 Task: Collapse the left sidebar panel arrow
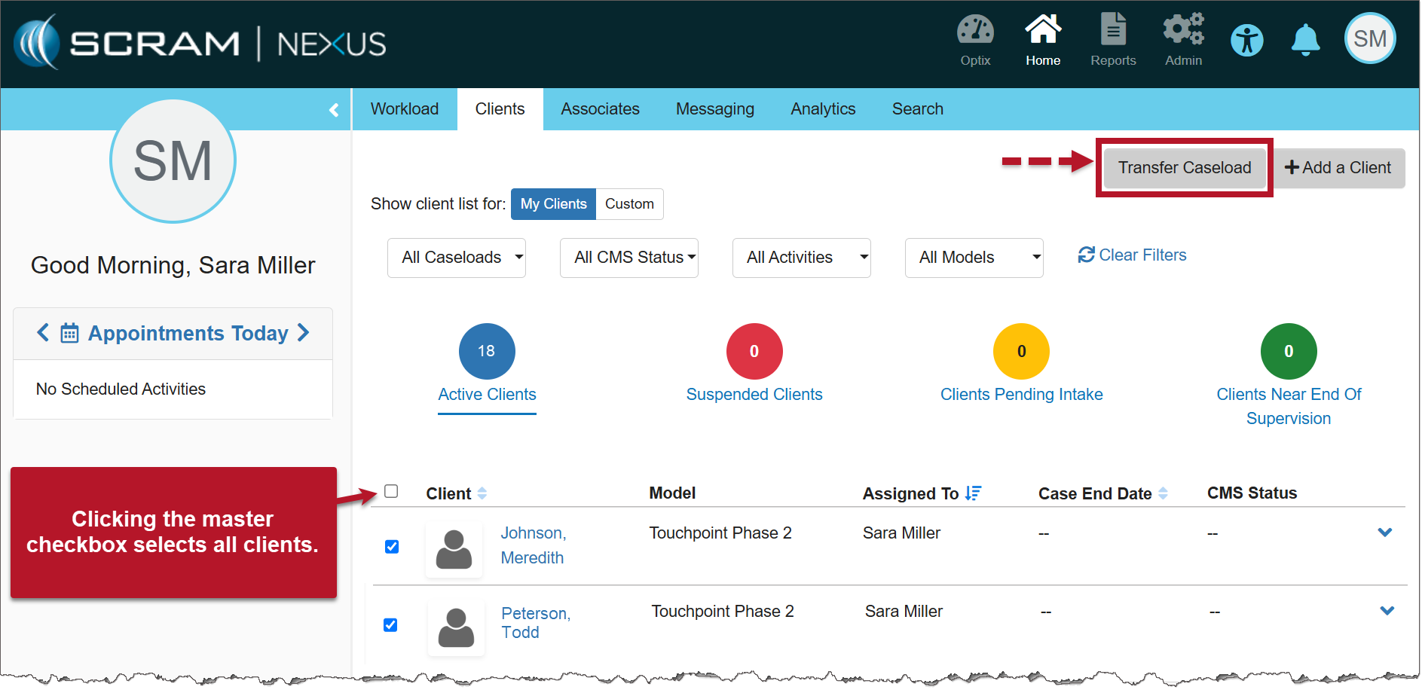(x=334, y=110)
